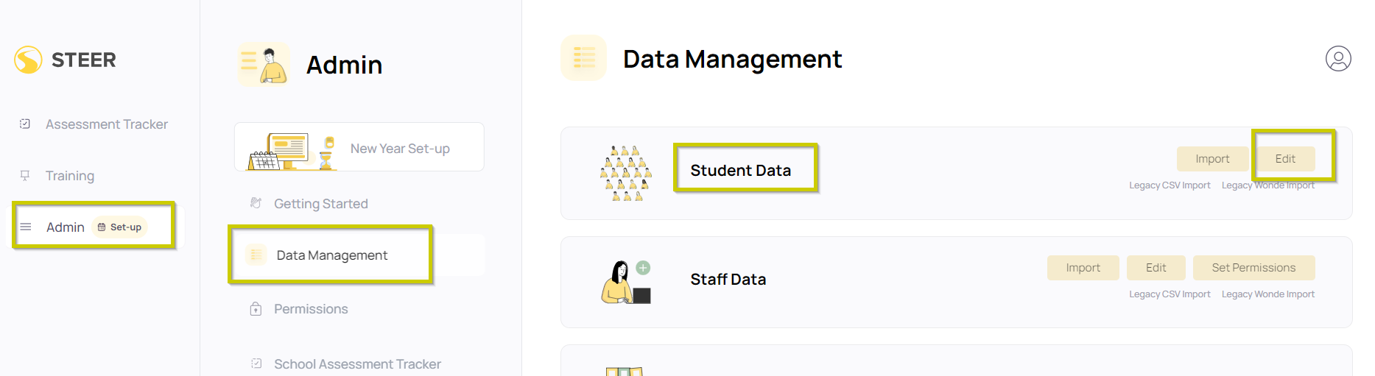Open Legacy CSV Import link under Student Data
The width and height of the screenshot is (1375, 376).
tap(1170, 185)
